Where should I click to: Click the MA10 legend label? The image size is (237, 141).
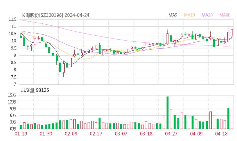pyautogui.click(x=189, y=15)
